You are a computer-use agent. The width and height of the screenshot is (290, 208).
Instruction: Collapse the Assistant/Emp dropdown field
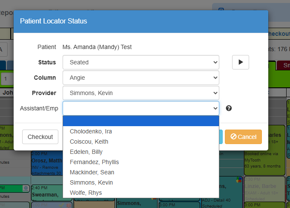[141, 108]
